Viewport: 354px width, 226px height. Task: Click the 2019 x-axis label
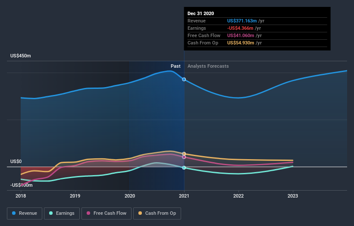(x=75, y=196)
